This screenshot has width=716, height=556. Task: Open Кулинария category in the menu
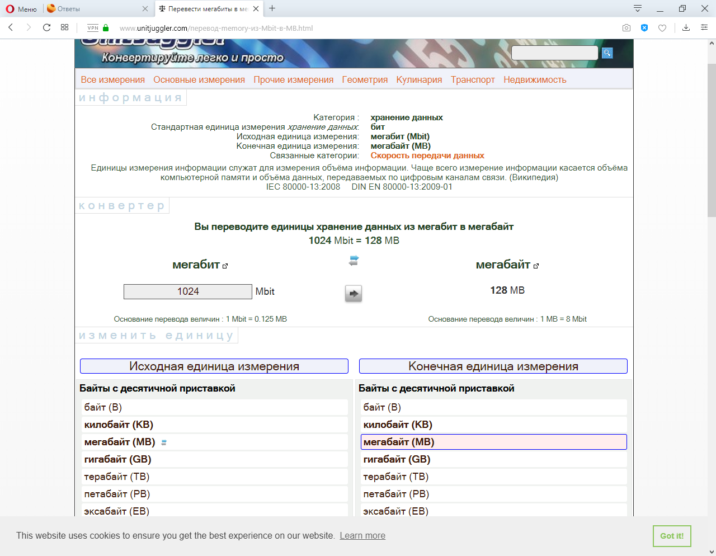coord(419,79)
